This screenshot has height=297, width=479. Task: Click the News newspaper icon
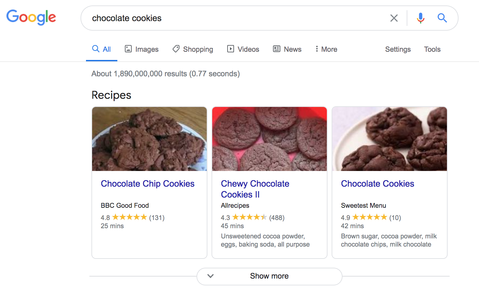(x=276, y=49)
